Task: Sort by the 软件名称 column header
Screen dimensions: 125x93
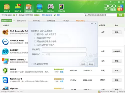Action: click(6, 25)
